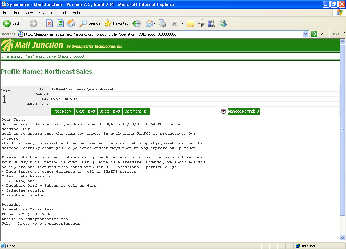This screenshot has width=346, height=249.
Task: Click in the URL address field
Action: [x=162, y=34]
